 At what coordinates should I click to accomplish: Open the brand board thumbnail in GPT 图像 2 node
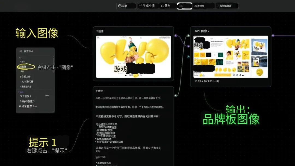231,57
